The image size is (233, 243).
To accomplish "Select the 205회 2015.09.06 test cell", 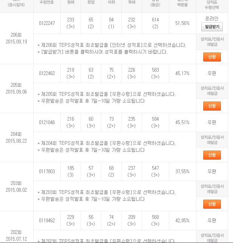I will (x=17, y=89).
